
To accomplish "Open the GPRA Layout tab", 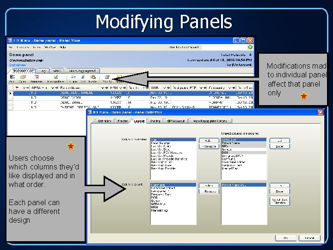I will tap(176, 121).
